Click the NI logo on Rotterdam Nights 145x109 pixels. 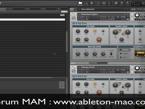point(73,18)
